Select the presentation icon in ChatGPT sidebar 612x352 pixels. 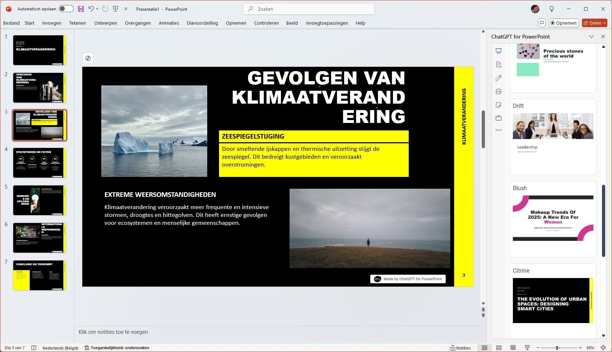499,51
